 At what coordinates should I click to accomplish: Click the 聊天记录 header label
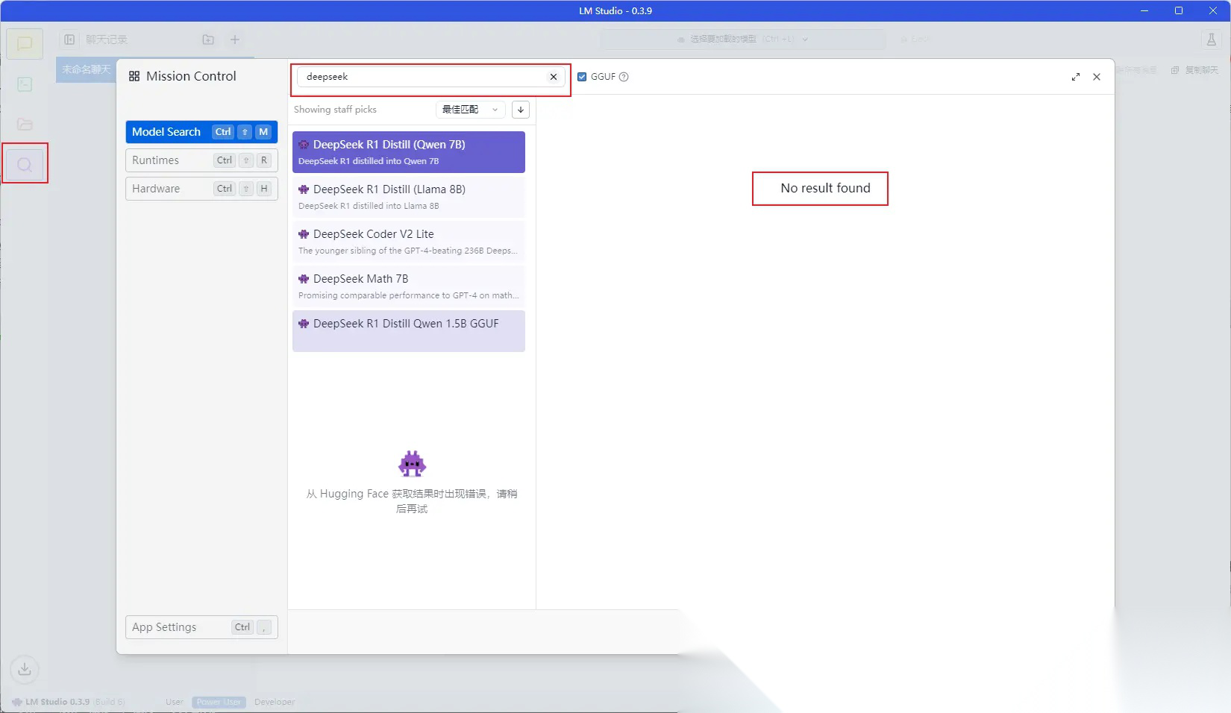click(x=107, y=40)
